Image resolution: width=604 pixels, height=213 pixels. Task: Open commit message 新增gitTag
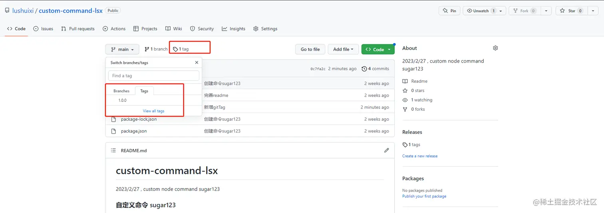click(x=215, y=107)
